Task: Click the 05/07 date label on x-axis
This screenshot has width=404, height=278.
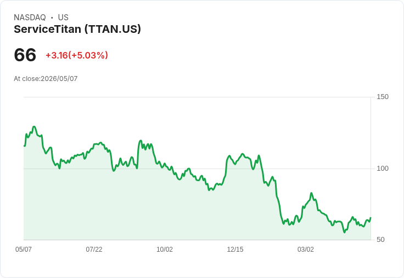Action: tap(24, 250)
